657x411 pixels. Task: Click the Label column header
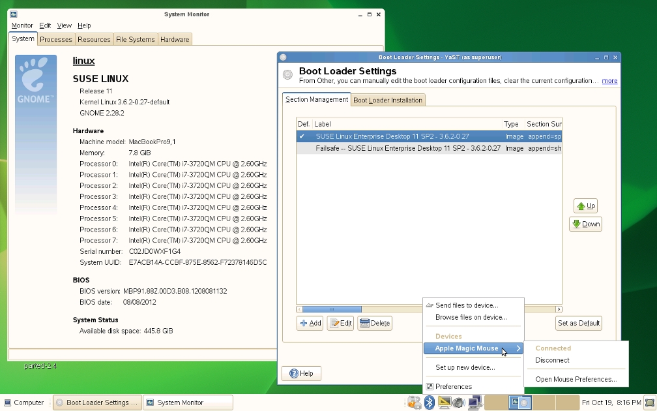407,124
